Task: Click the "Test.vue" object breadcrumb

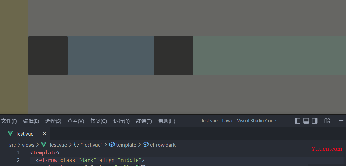Action: [x=92, y=145]
